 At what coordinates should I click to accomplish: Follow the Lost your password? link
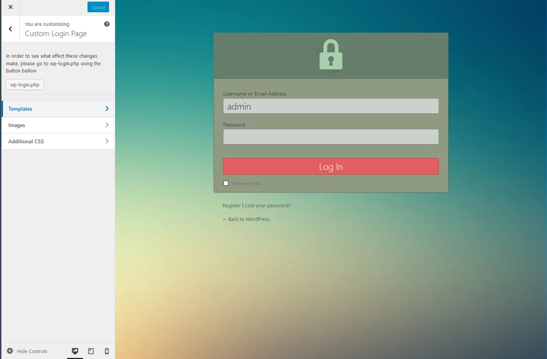coord(268,205)
